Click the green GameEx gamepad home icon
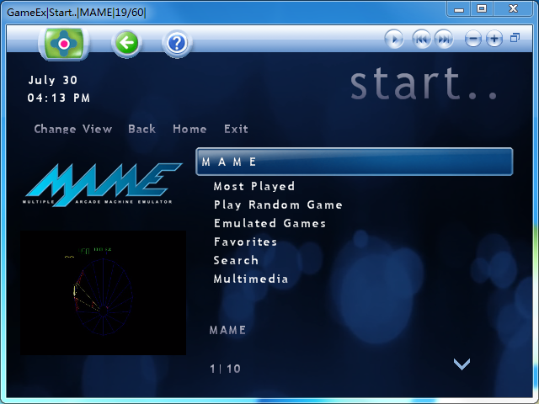 tap(64, 44)
